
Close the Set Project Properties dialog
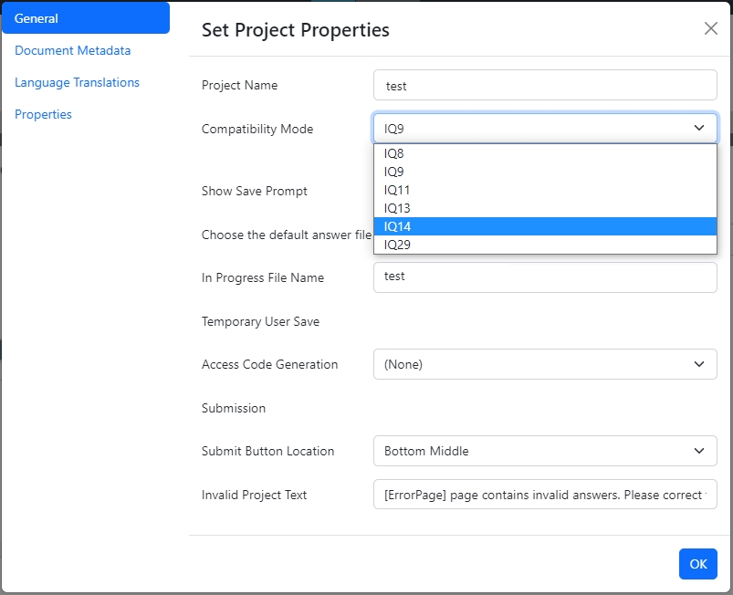click(x=711, y=28)
